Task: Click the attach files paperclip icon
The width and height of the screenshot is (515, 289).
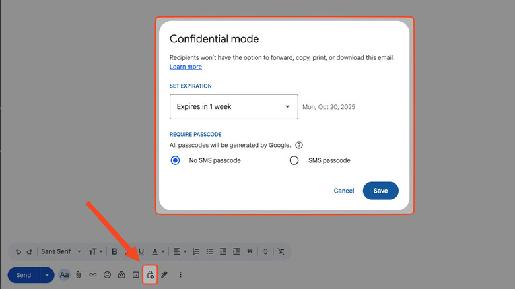Action: pyautogui.click(x=78, y=274)
